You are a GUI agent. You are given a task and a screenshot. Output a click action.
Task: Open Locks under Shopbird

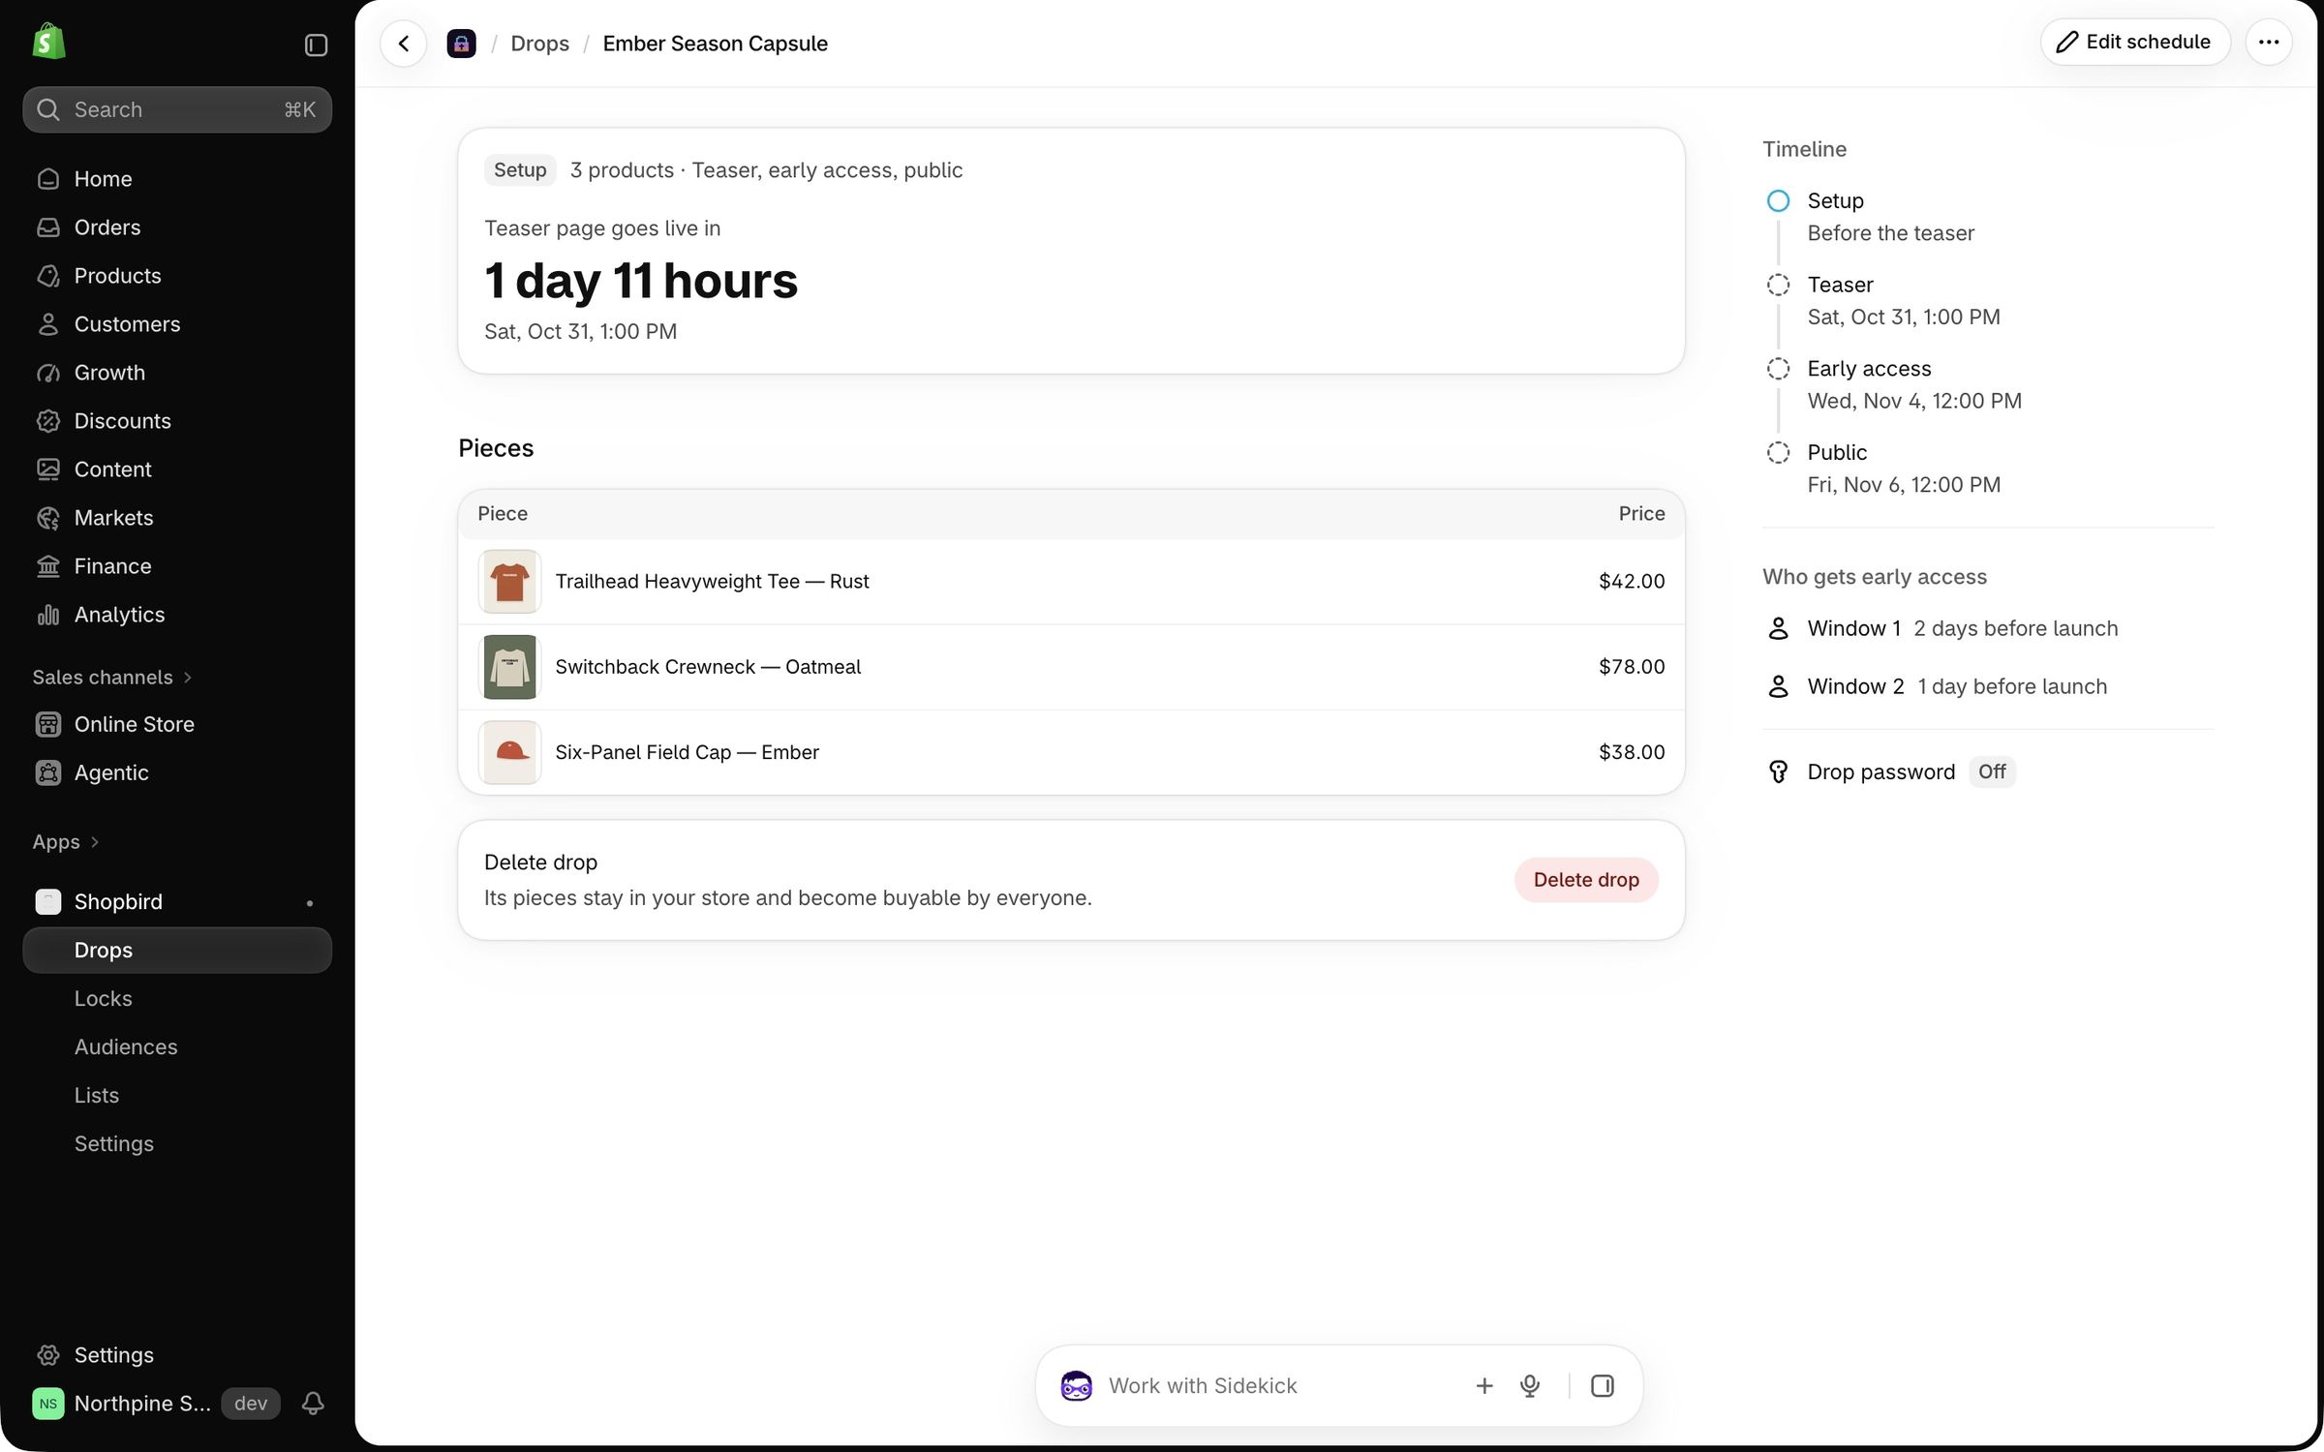click(x=177, y=999)
